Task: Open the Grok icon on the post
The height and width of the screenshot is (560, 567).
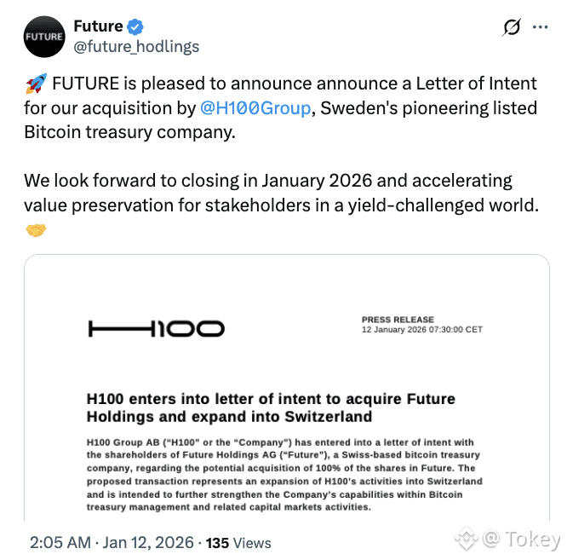Action: [x=512, y=27]
